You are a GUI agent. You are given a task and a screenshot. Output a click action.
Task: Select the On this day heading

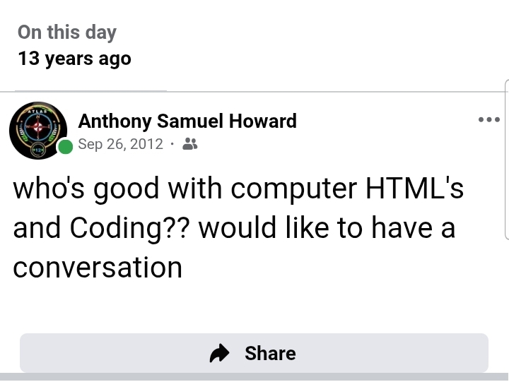click(x=66, y=32)
